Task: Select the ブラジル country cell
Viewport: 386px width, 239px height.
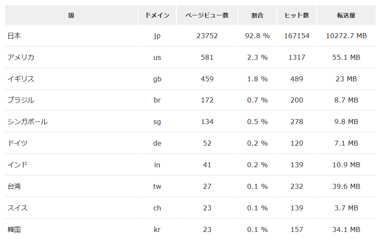Action: [x=21, y=100]
